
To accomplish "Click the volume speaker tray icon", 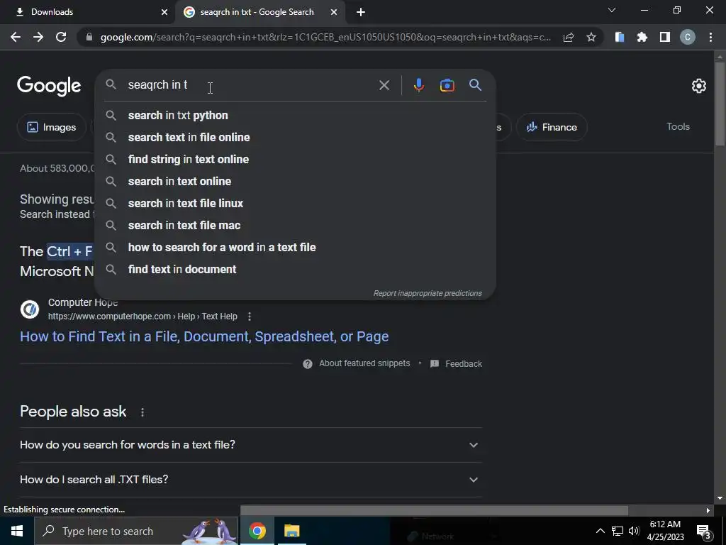I will (634, 531).
